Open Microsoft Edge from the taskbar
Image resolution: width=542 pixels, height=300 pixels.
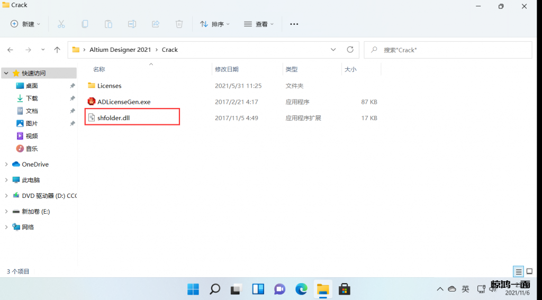(301, 289)
